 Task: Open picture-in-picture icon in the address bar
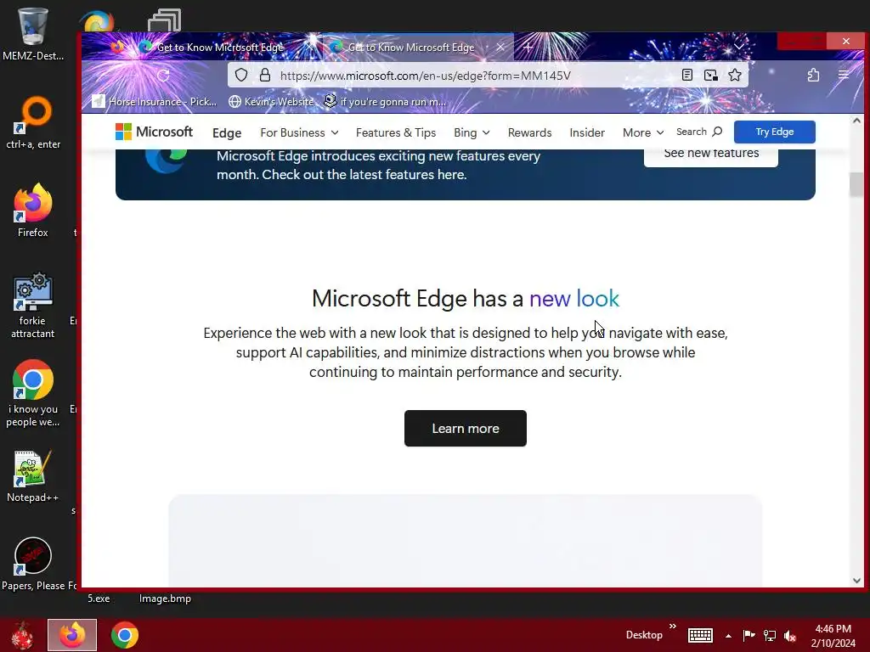point(711,75)
